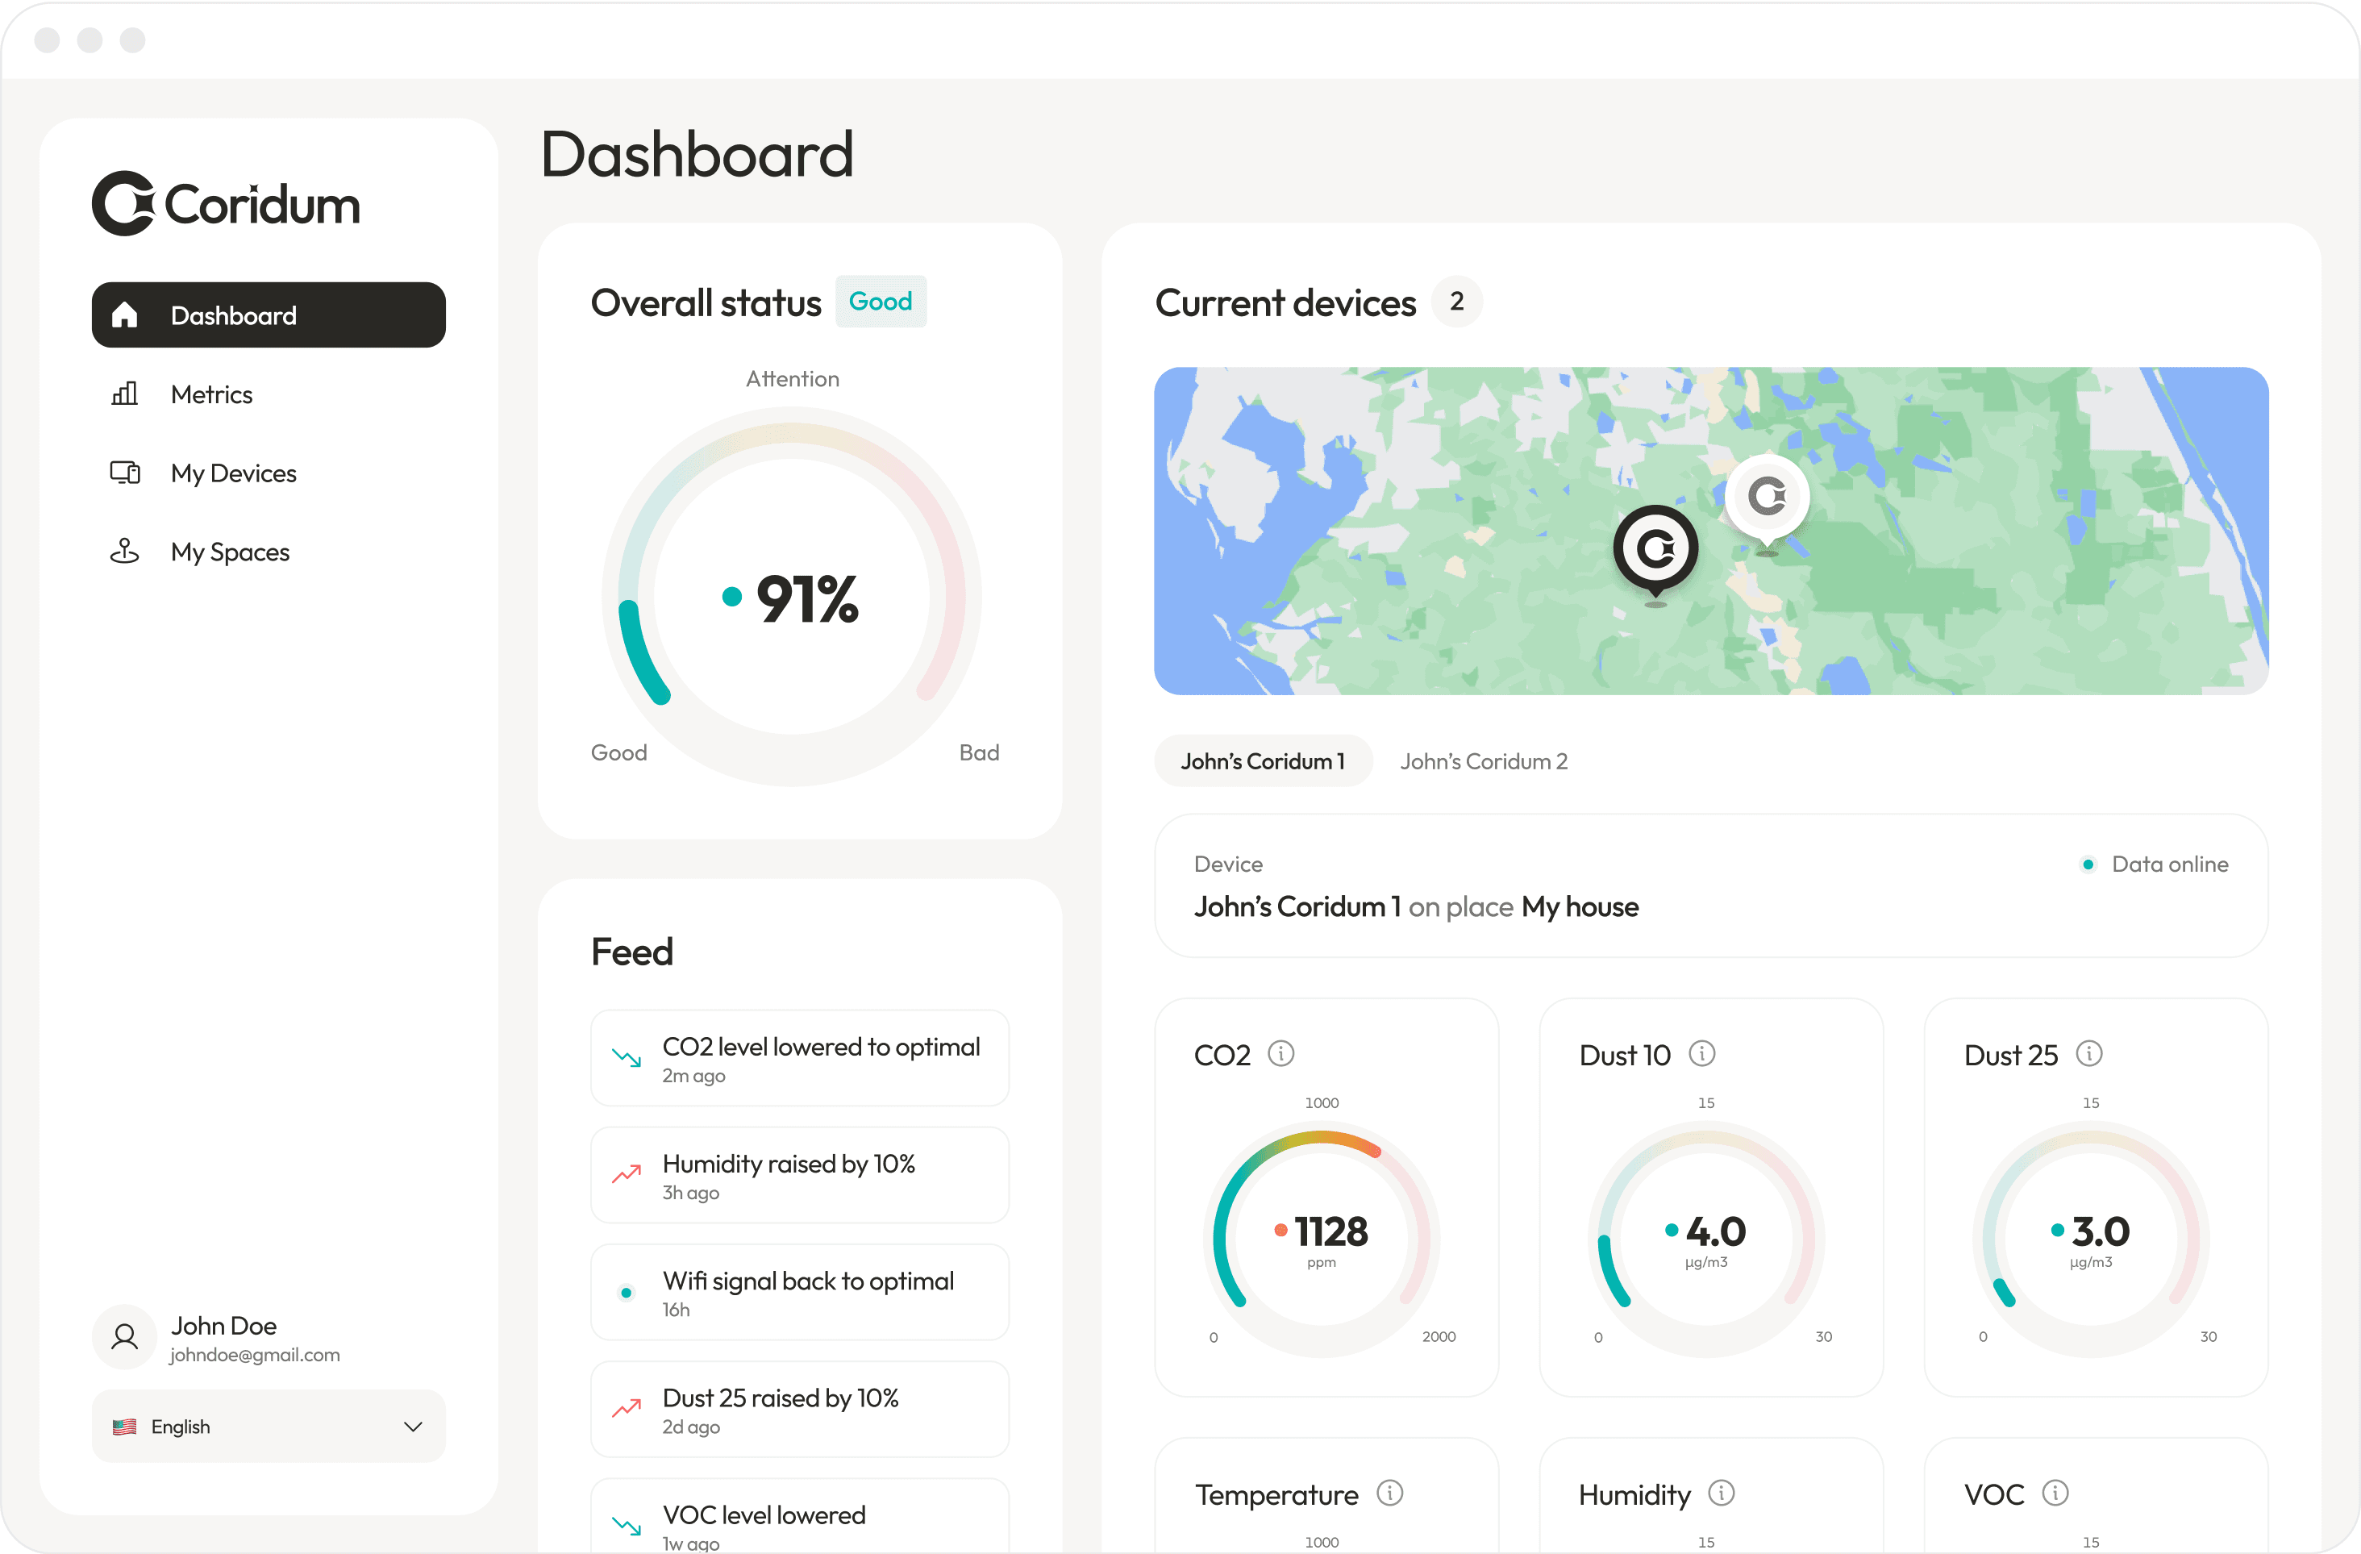The width and height of the screenshot is (2361, 1554).
Task: Switch to John's Coridum 1 tab
Action: (x=1263, y=761)
